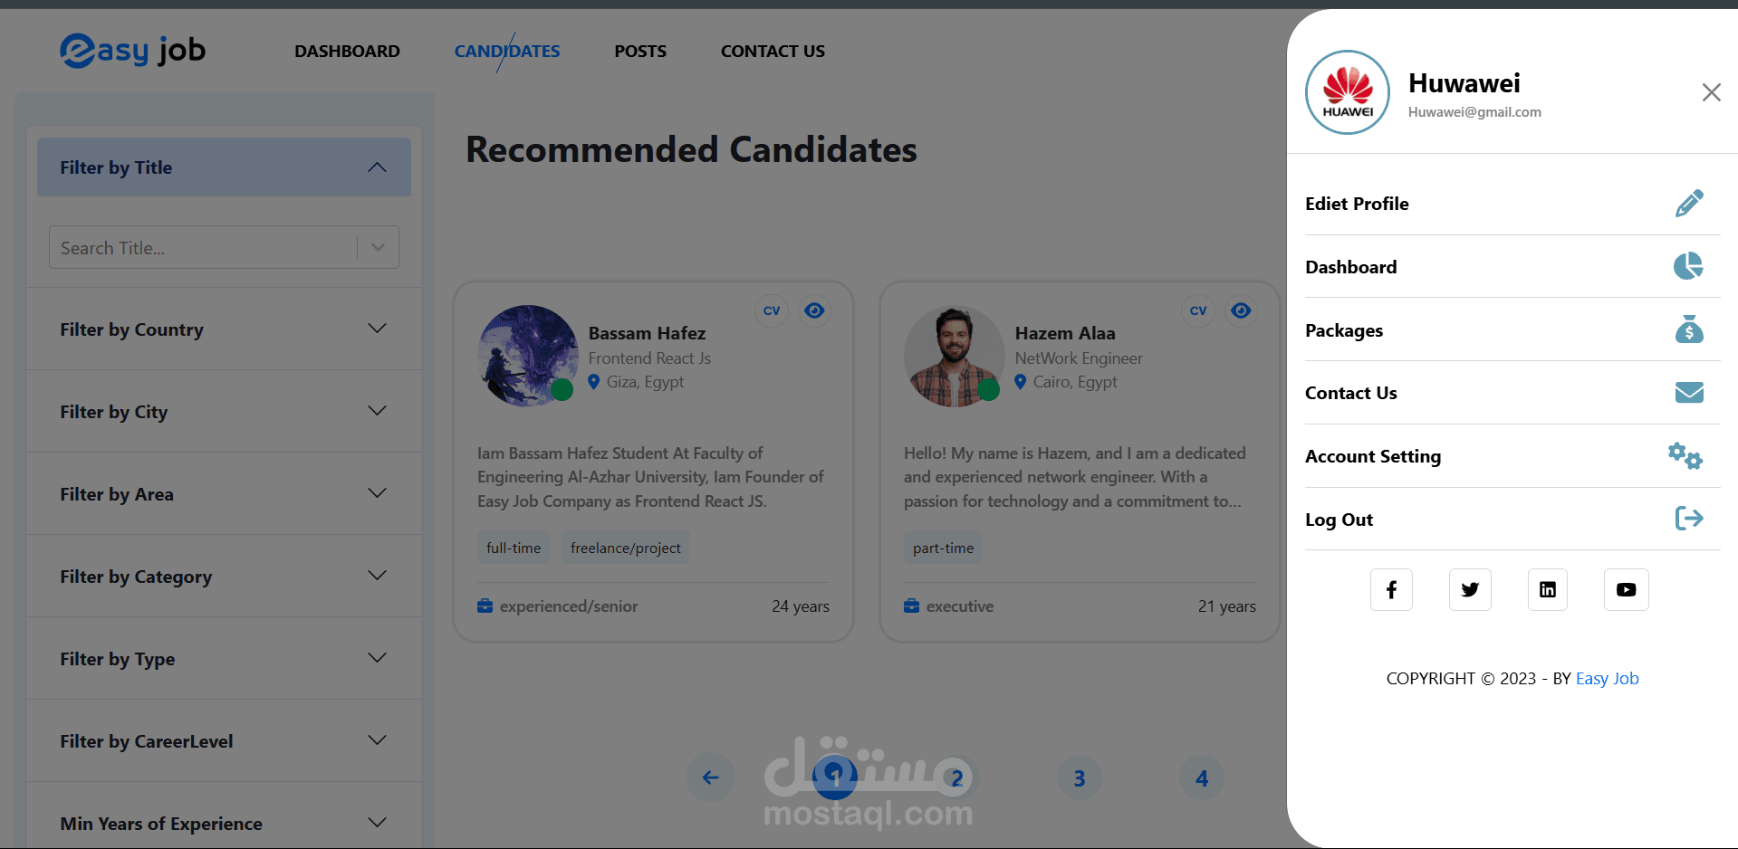Open the Facebook social icon

(1391, 590)
